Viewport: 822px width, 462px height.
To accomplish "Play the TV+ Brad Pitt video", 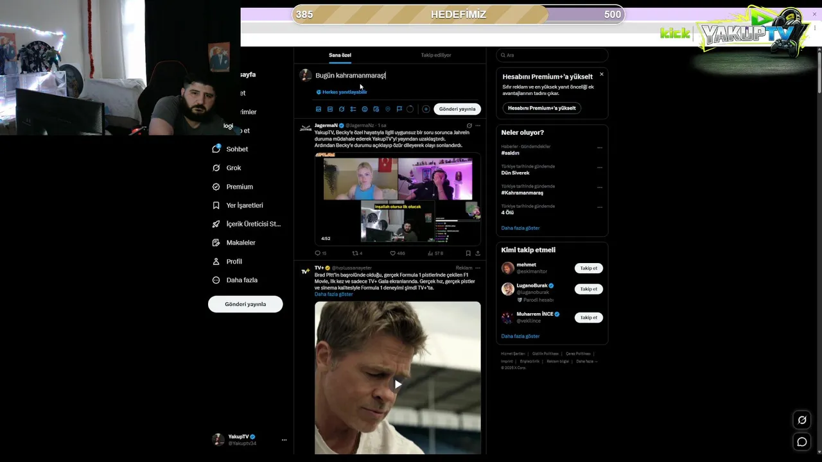I will 398,384.
